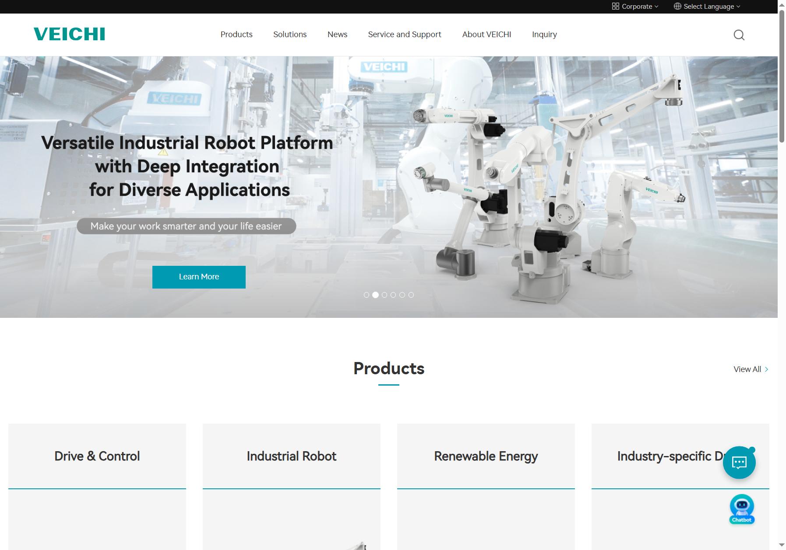786x550 pixels.
Task: Open the Renewable Energy product card
Action: (486, 487)
